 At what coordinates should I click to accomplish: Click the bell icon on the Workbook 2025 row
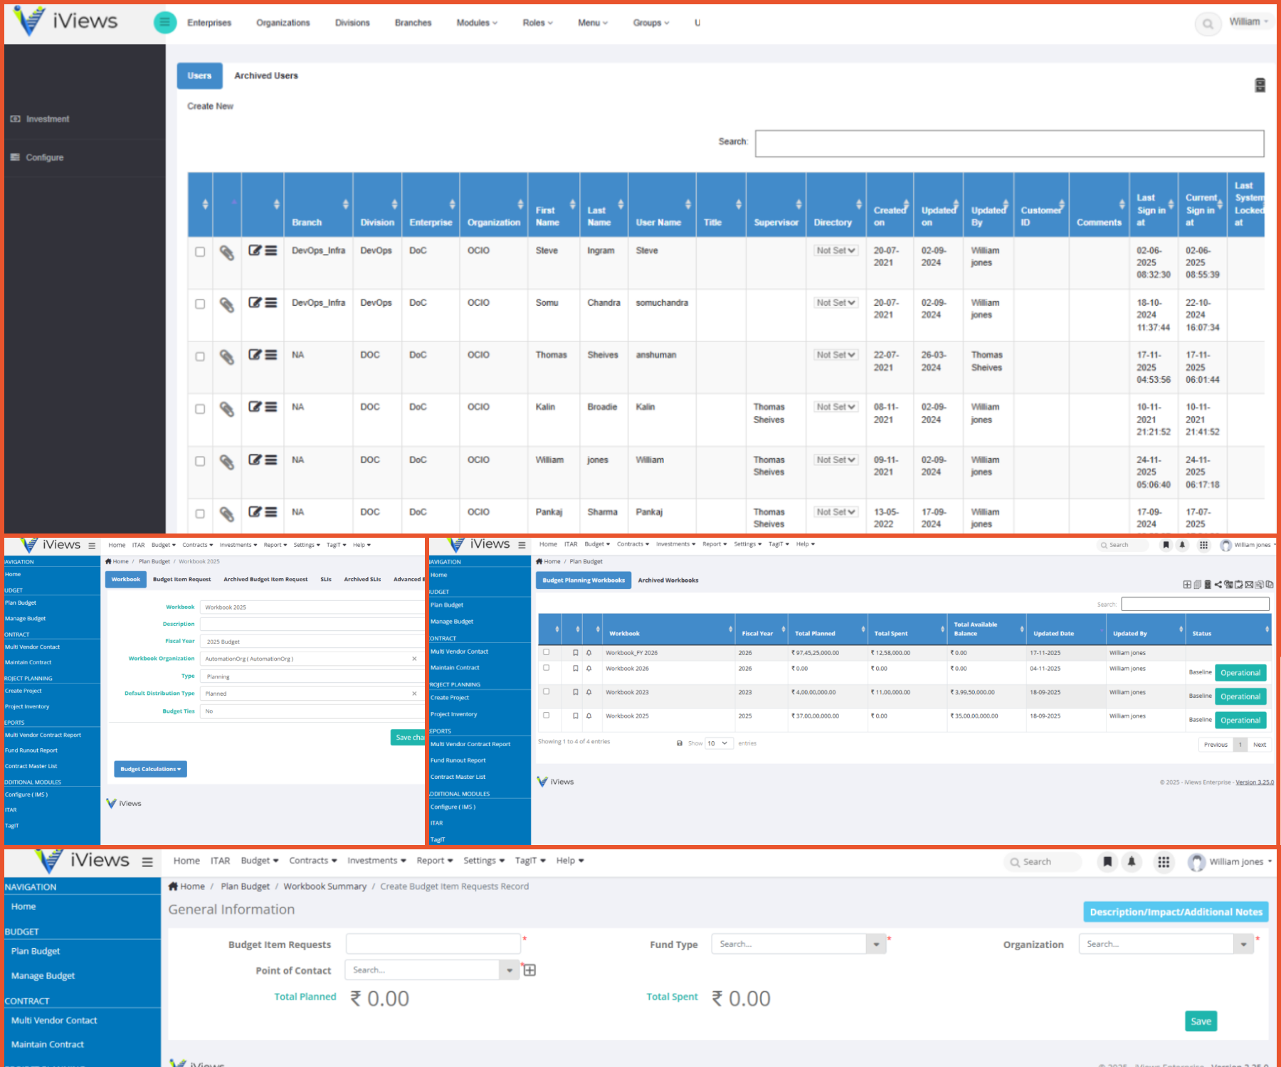pos(589,716)
